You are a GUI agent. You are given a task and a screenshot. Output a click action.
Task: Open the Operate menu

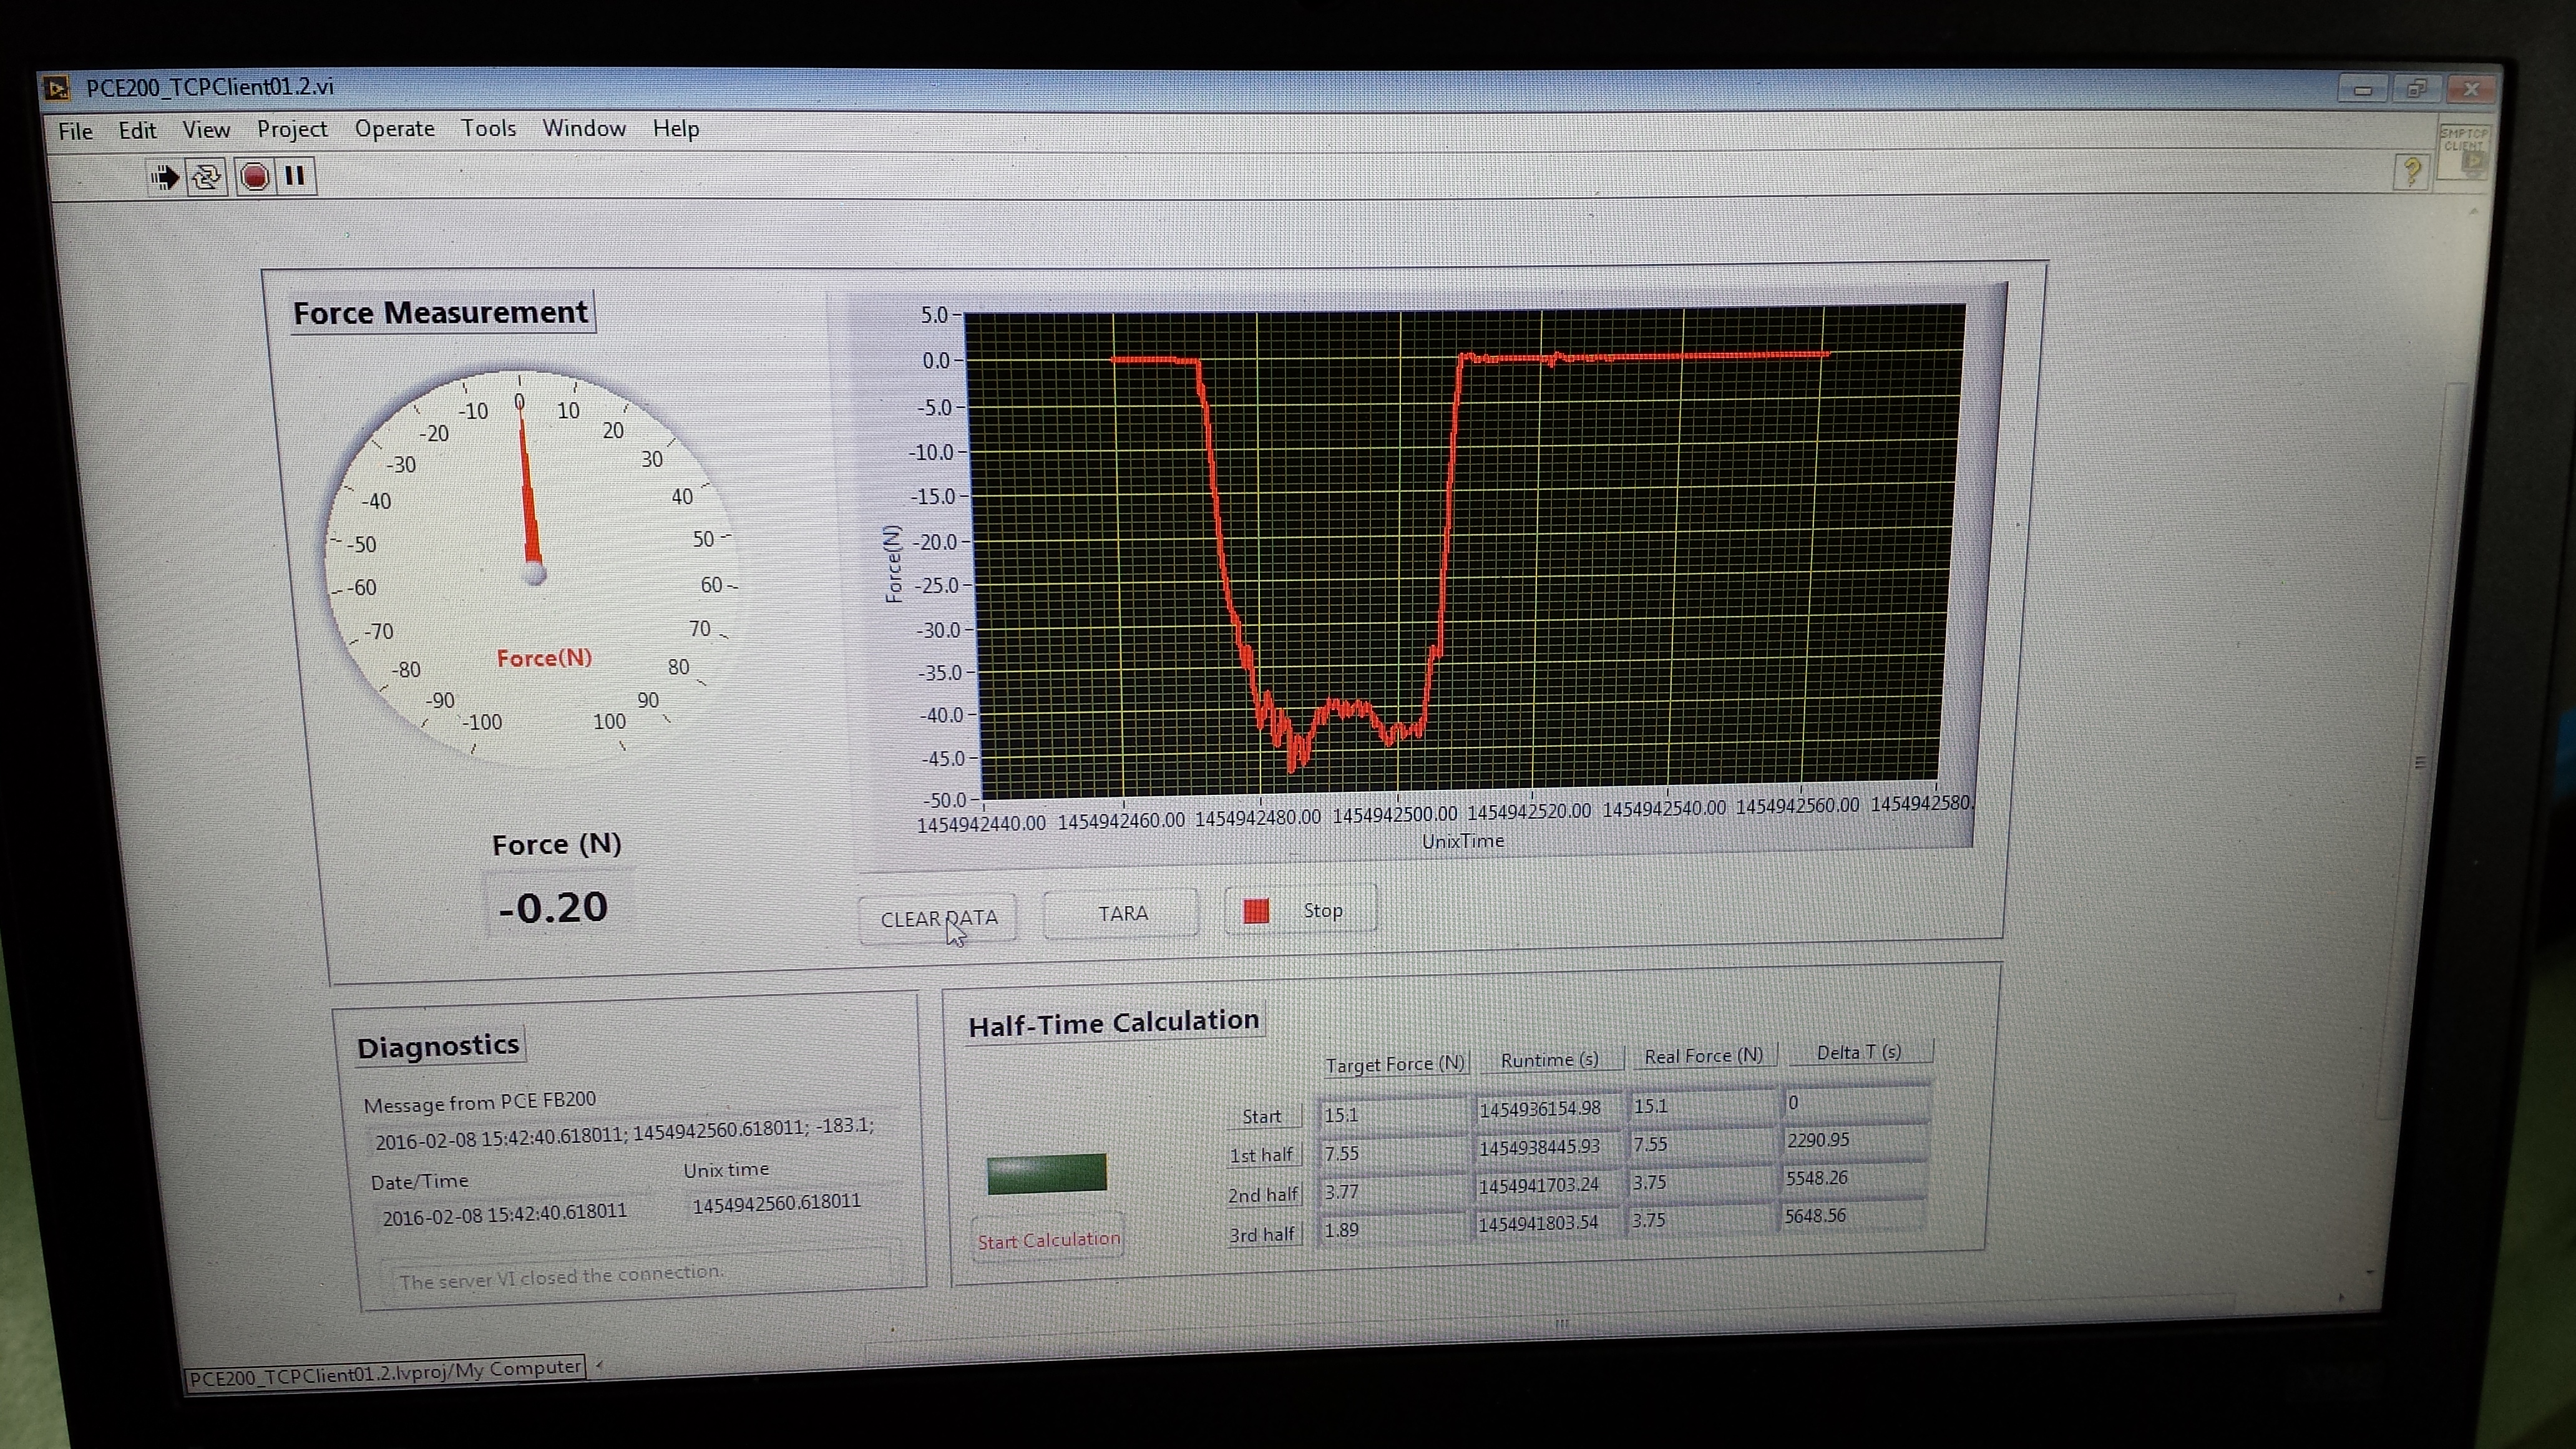click(x=394, y=129)
